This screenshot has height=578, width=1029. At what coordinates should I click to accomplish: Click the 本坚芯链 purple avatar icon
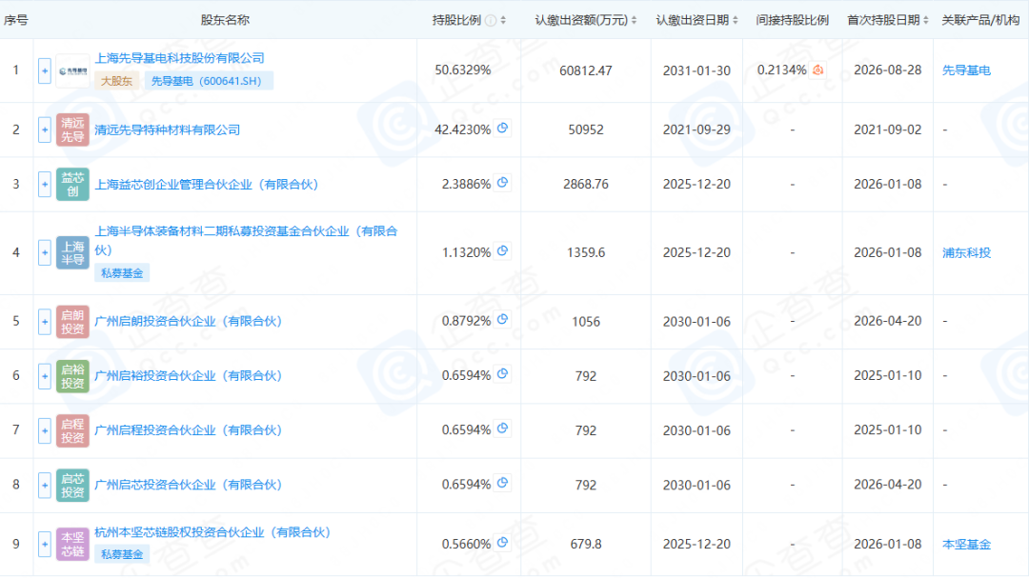(x=72, y=544)
